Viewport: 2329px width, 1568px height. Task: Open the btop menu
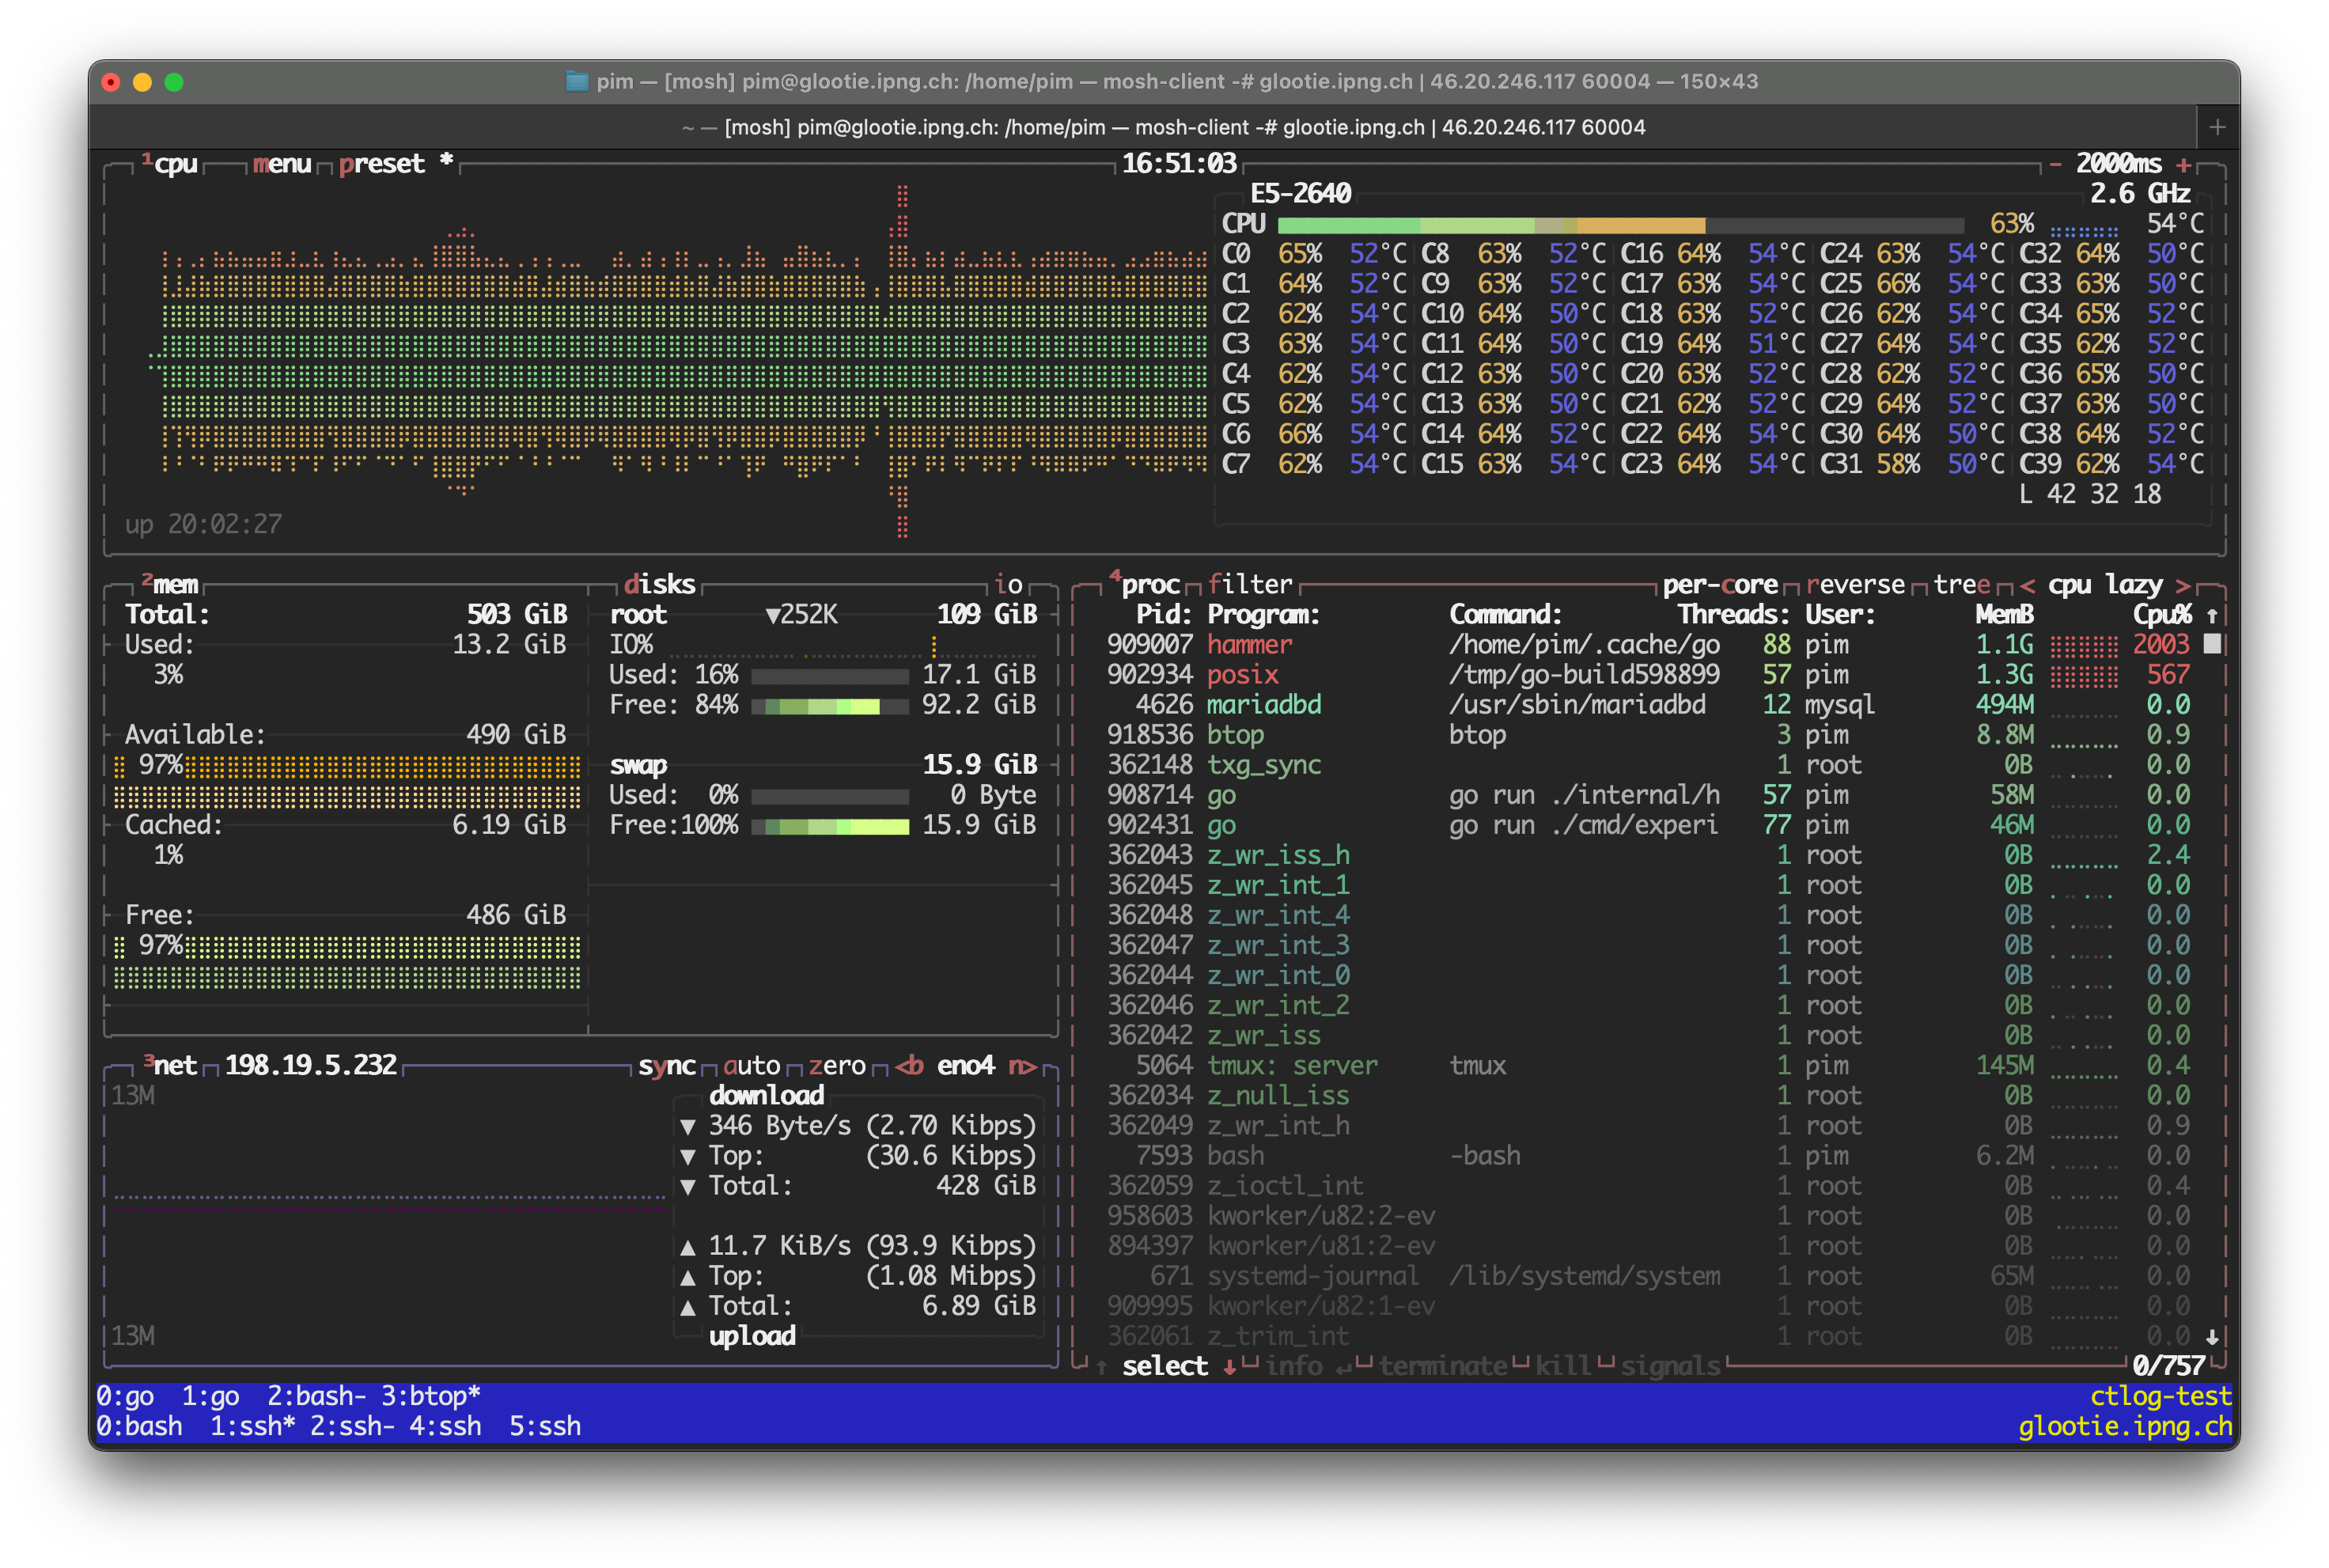[282, 164]
